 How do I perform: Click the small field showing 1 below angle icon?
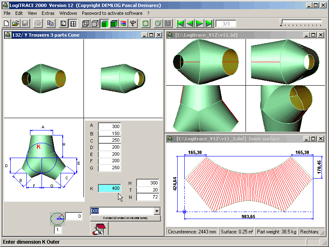(58, 230)
